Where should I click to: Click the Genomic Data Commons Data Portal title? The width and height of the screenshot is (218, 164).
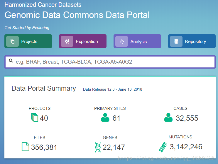[77, 15]
